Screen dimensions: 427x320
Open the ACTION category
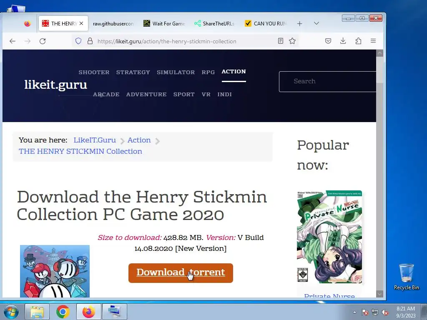coord(234,72)
